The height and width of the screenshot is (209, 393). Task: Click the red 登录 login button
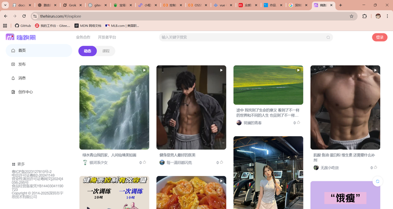coord(380,37)
